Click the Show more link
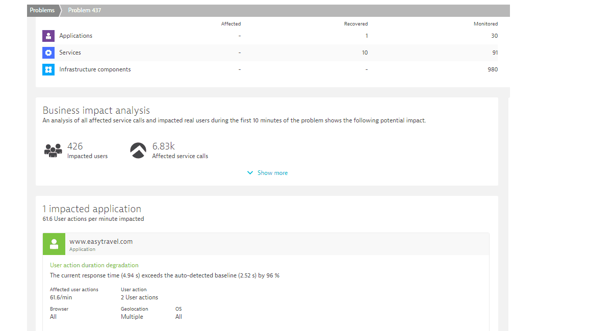Screen dimensions: 589x331 click(x=272, y=173)
